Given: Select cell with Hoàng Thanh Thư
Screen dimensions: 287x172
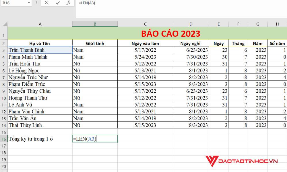Looking at the screenshot, I should tap(40, 98).
